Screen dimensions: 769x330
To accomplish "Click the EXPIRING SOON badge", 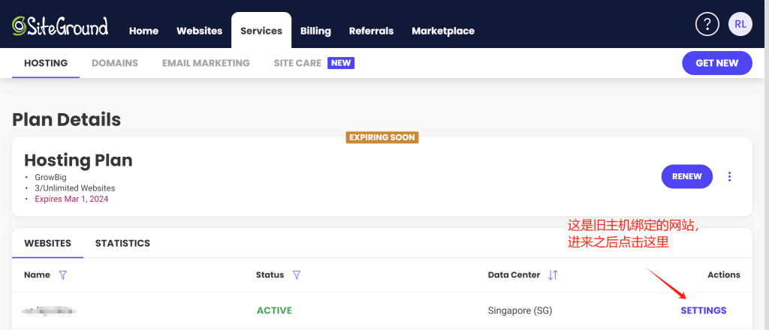I will (382, 137).
